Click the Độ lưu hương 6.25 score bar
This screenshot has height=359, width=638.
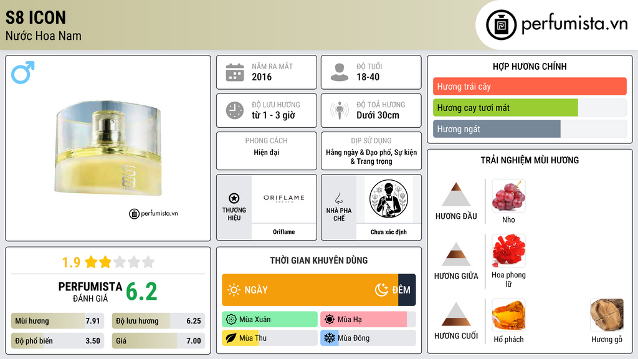pyautogui.click(x=159, y=321)
